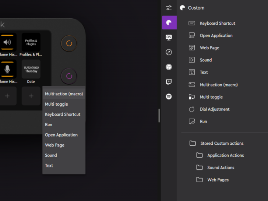268x201 pixels.
Task: Choose Run in context menu
Action: tap(64, 124)
